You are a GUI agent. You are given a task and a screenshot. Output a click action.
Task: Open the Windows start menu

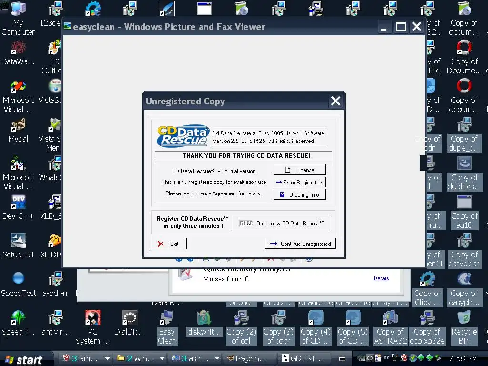pos(24,359)
